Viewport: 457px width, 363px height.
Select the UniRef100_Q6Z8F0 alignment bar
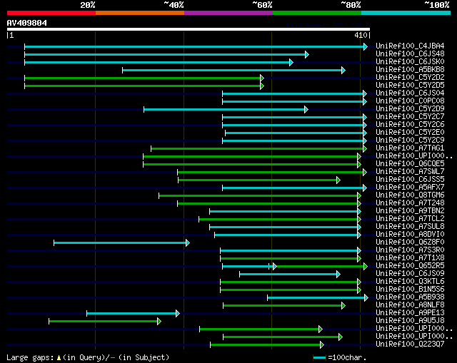[x=120, y=242]
